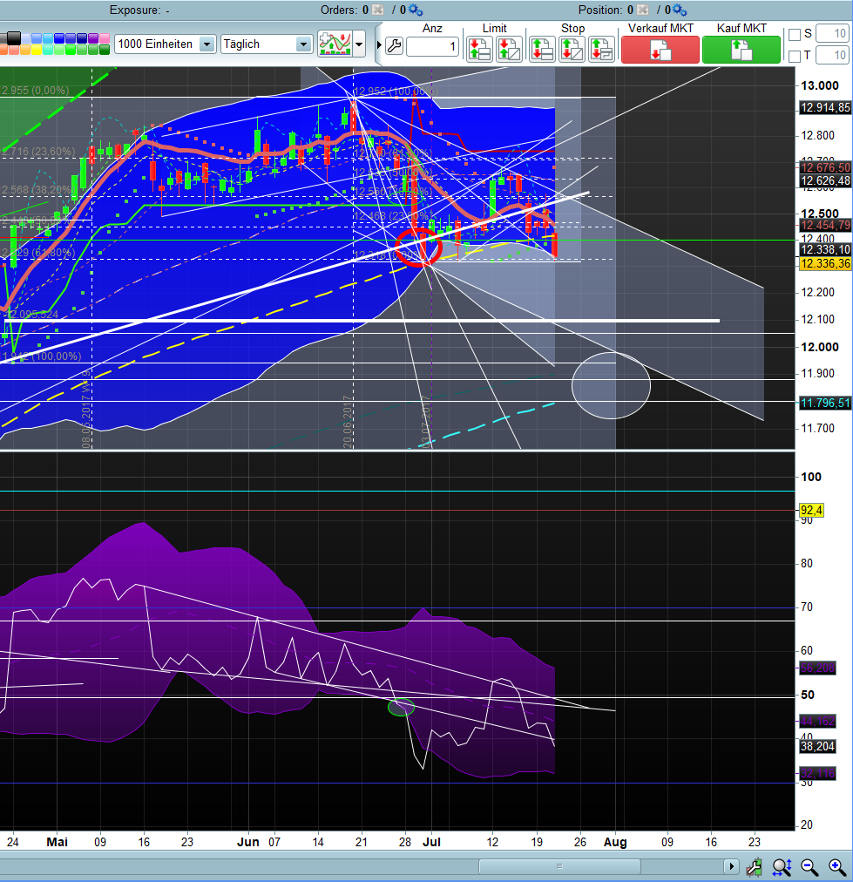The image size is (853, 882).
Task: Click the Jul label on time axis
Action: tap(432, 842)
